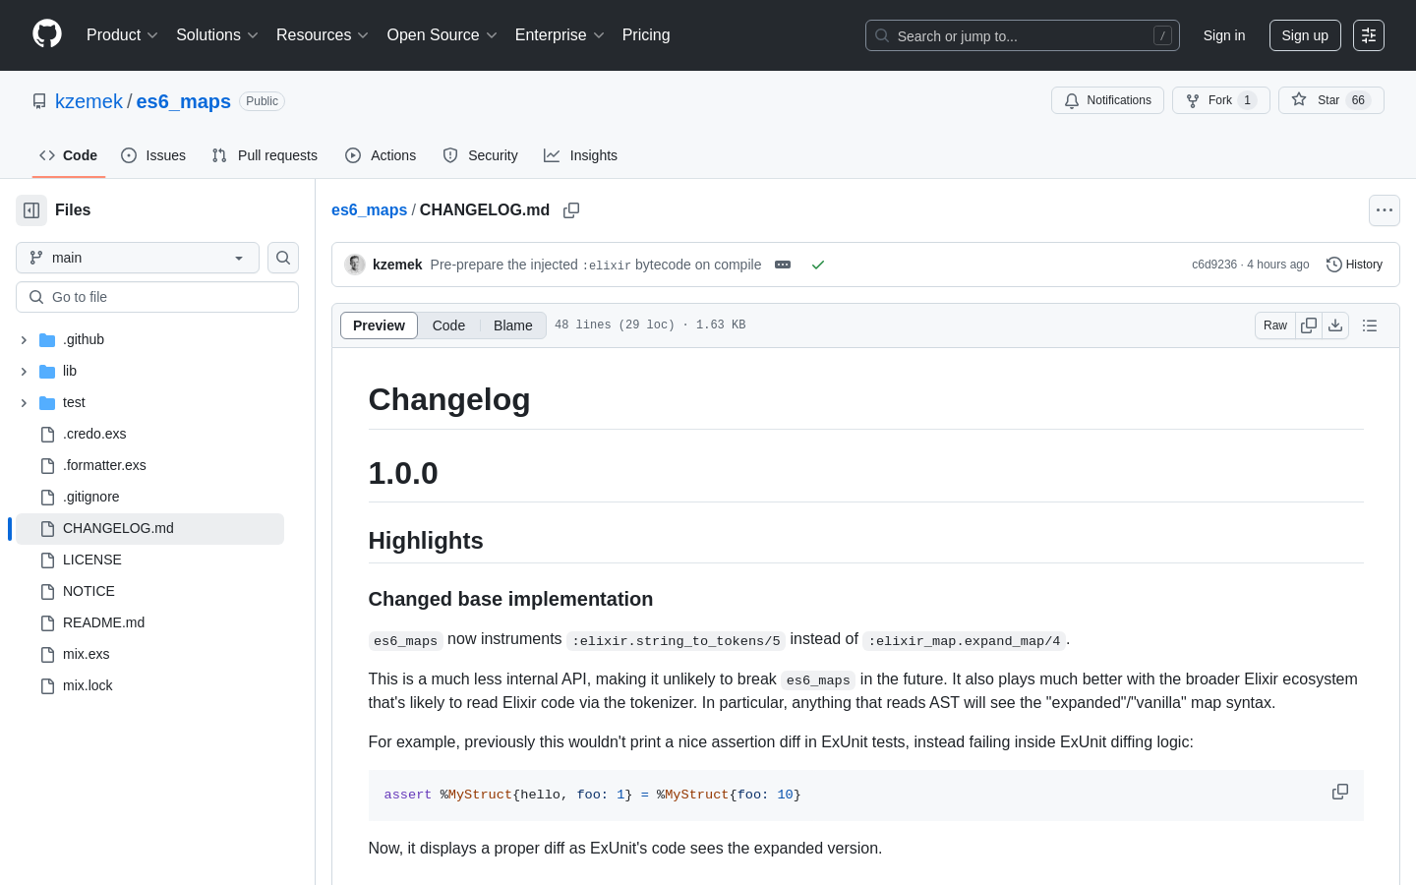Click the Sign in link

1224,35
